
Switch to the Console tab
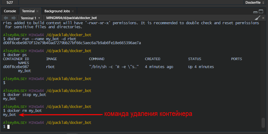point(10,11)
